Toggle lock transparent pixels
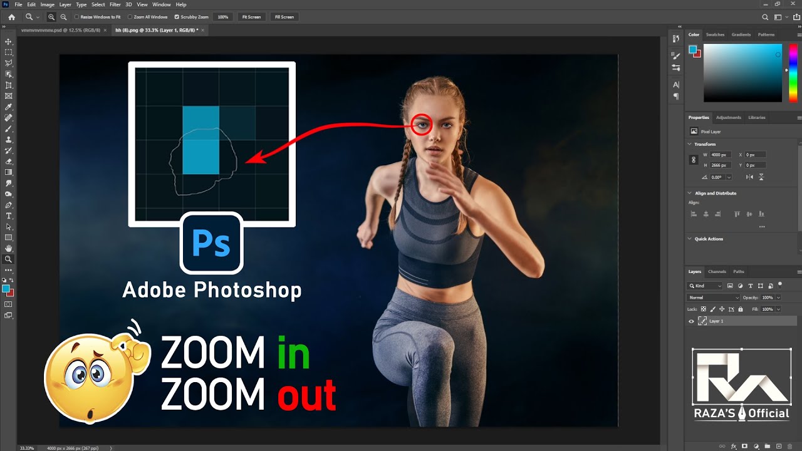802x451 pixels. (704, 309)
